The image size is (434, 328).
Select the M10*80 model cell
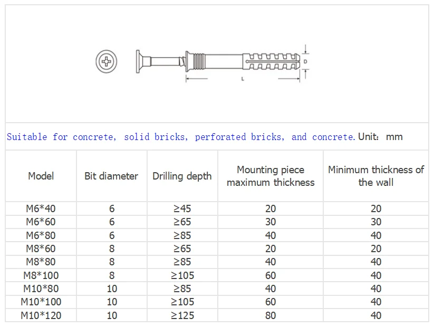[x=41, y=289]
